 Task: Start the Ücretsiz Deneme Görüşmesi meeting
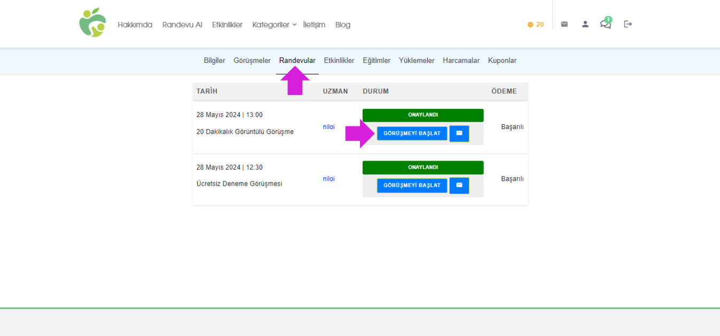(x=412, y=186)
